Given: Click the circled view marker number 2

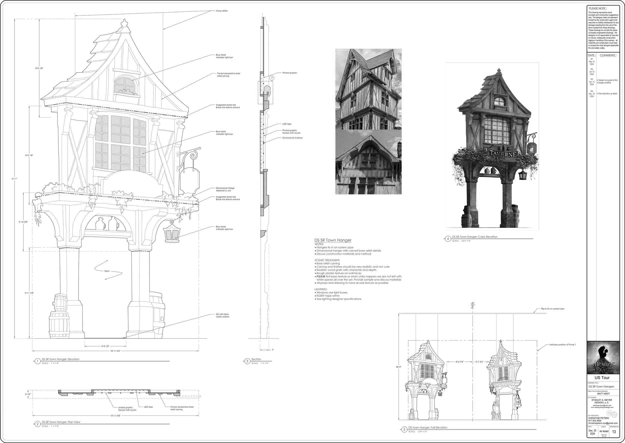Looking at the screenshot, I should 37,424.
